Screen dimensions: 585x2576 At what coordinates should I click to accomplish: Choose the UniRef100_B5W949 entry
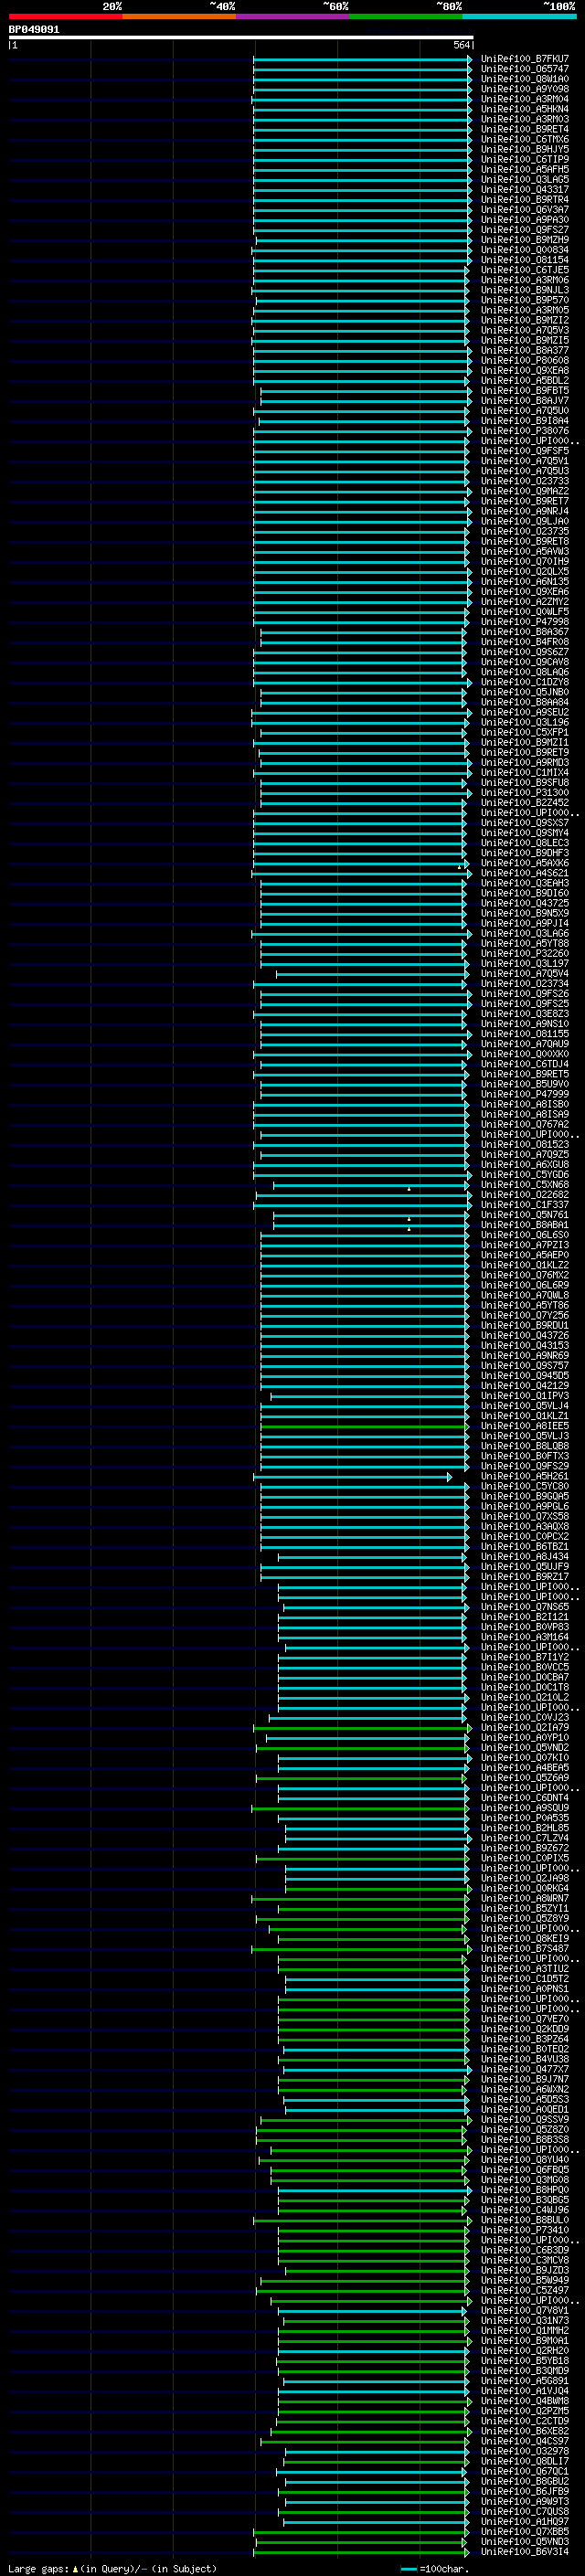[524, 2280]
